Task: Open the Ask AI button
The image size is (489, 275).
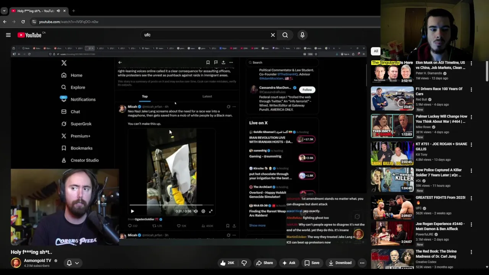Action: (x=288, y=263)
